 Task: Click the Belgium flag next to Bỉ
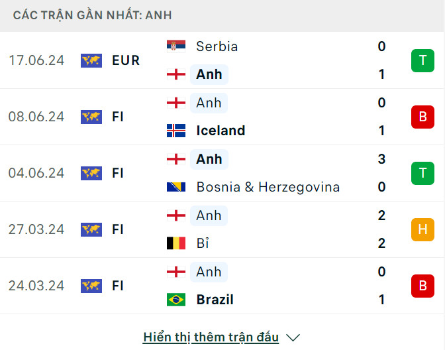click(176, 243)
